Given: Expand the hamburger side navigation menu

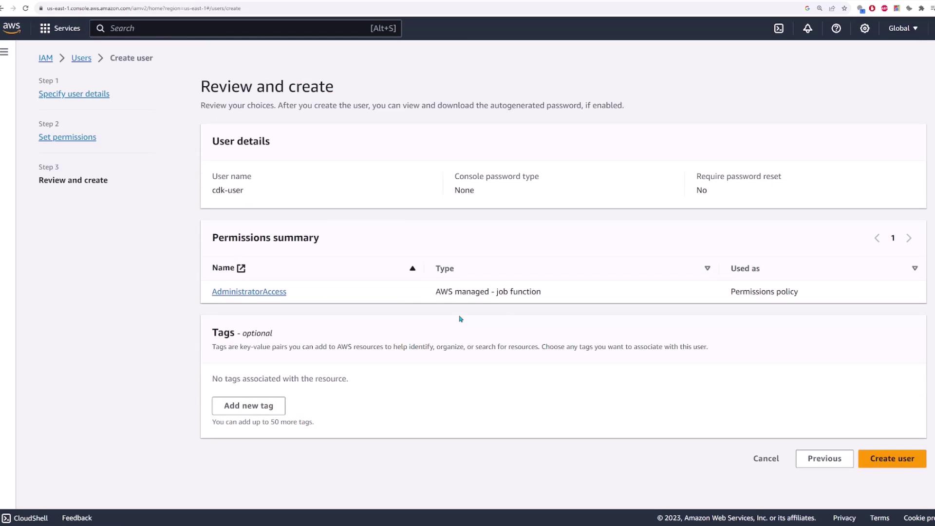Looking at the screenshot, I should tap(4, 52).
